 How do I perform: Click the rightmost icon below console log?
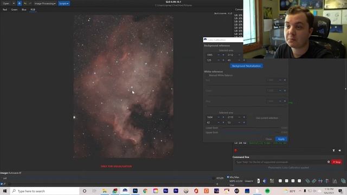tap(340, 151)
